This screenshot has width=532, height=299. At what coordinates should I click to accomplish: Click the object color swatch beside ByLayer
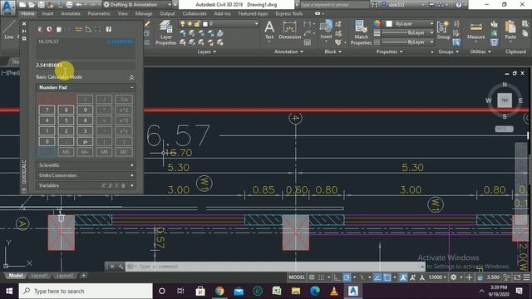coord(389,23)
